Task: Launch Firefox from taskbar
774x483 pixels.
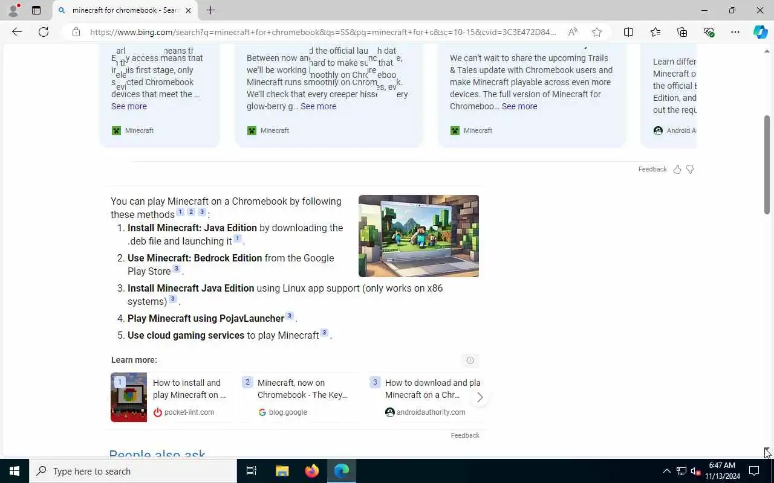Action: [x=312, y=471]
